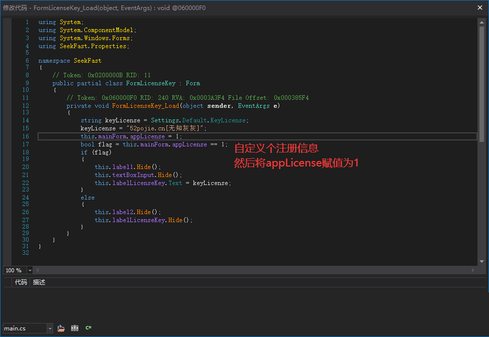The height and width of the screenshot is (337, 489).
Task: Click 'using System.ComponentModel;' line
Action: [87, 30]
